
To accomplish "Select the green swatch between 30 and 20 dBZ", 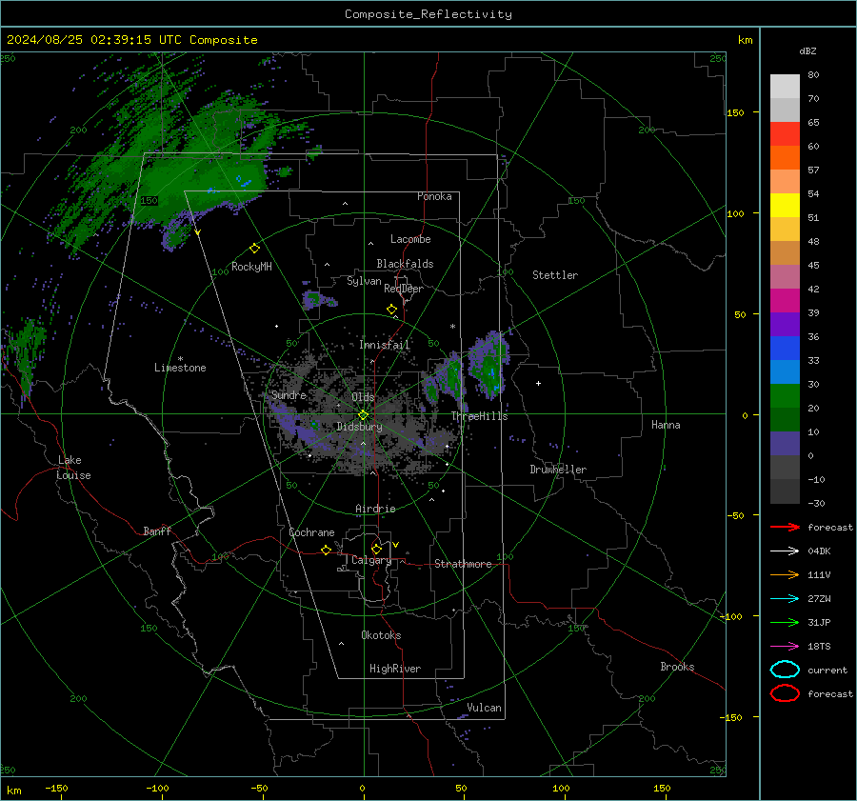I will (x=785, y=396).
